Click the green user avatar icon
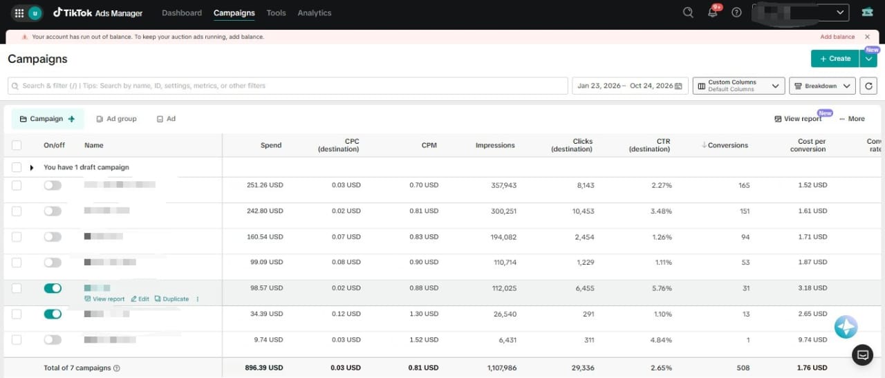Image resolution: width=885 pixels, height=378 pixels. click(x=35, y=12)
